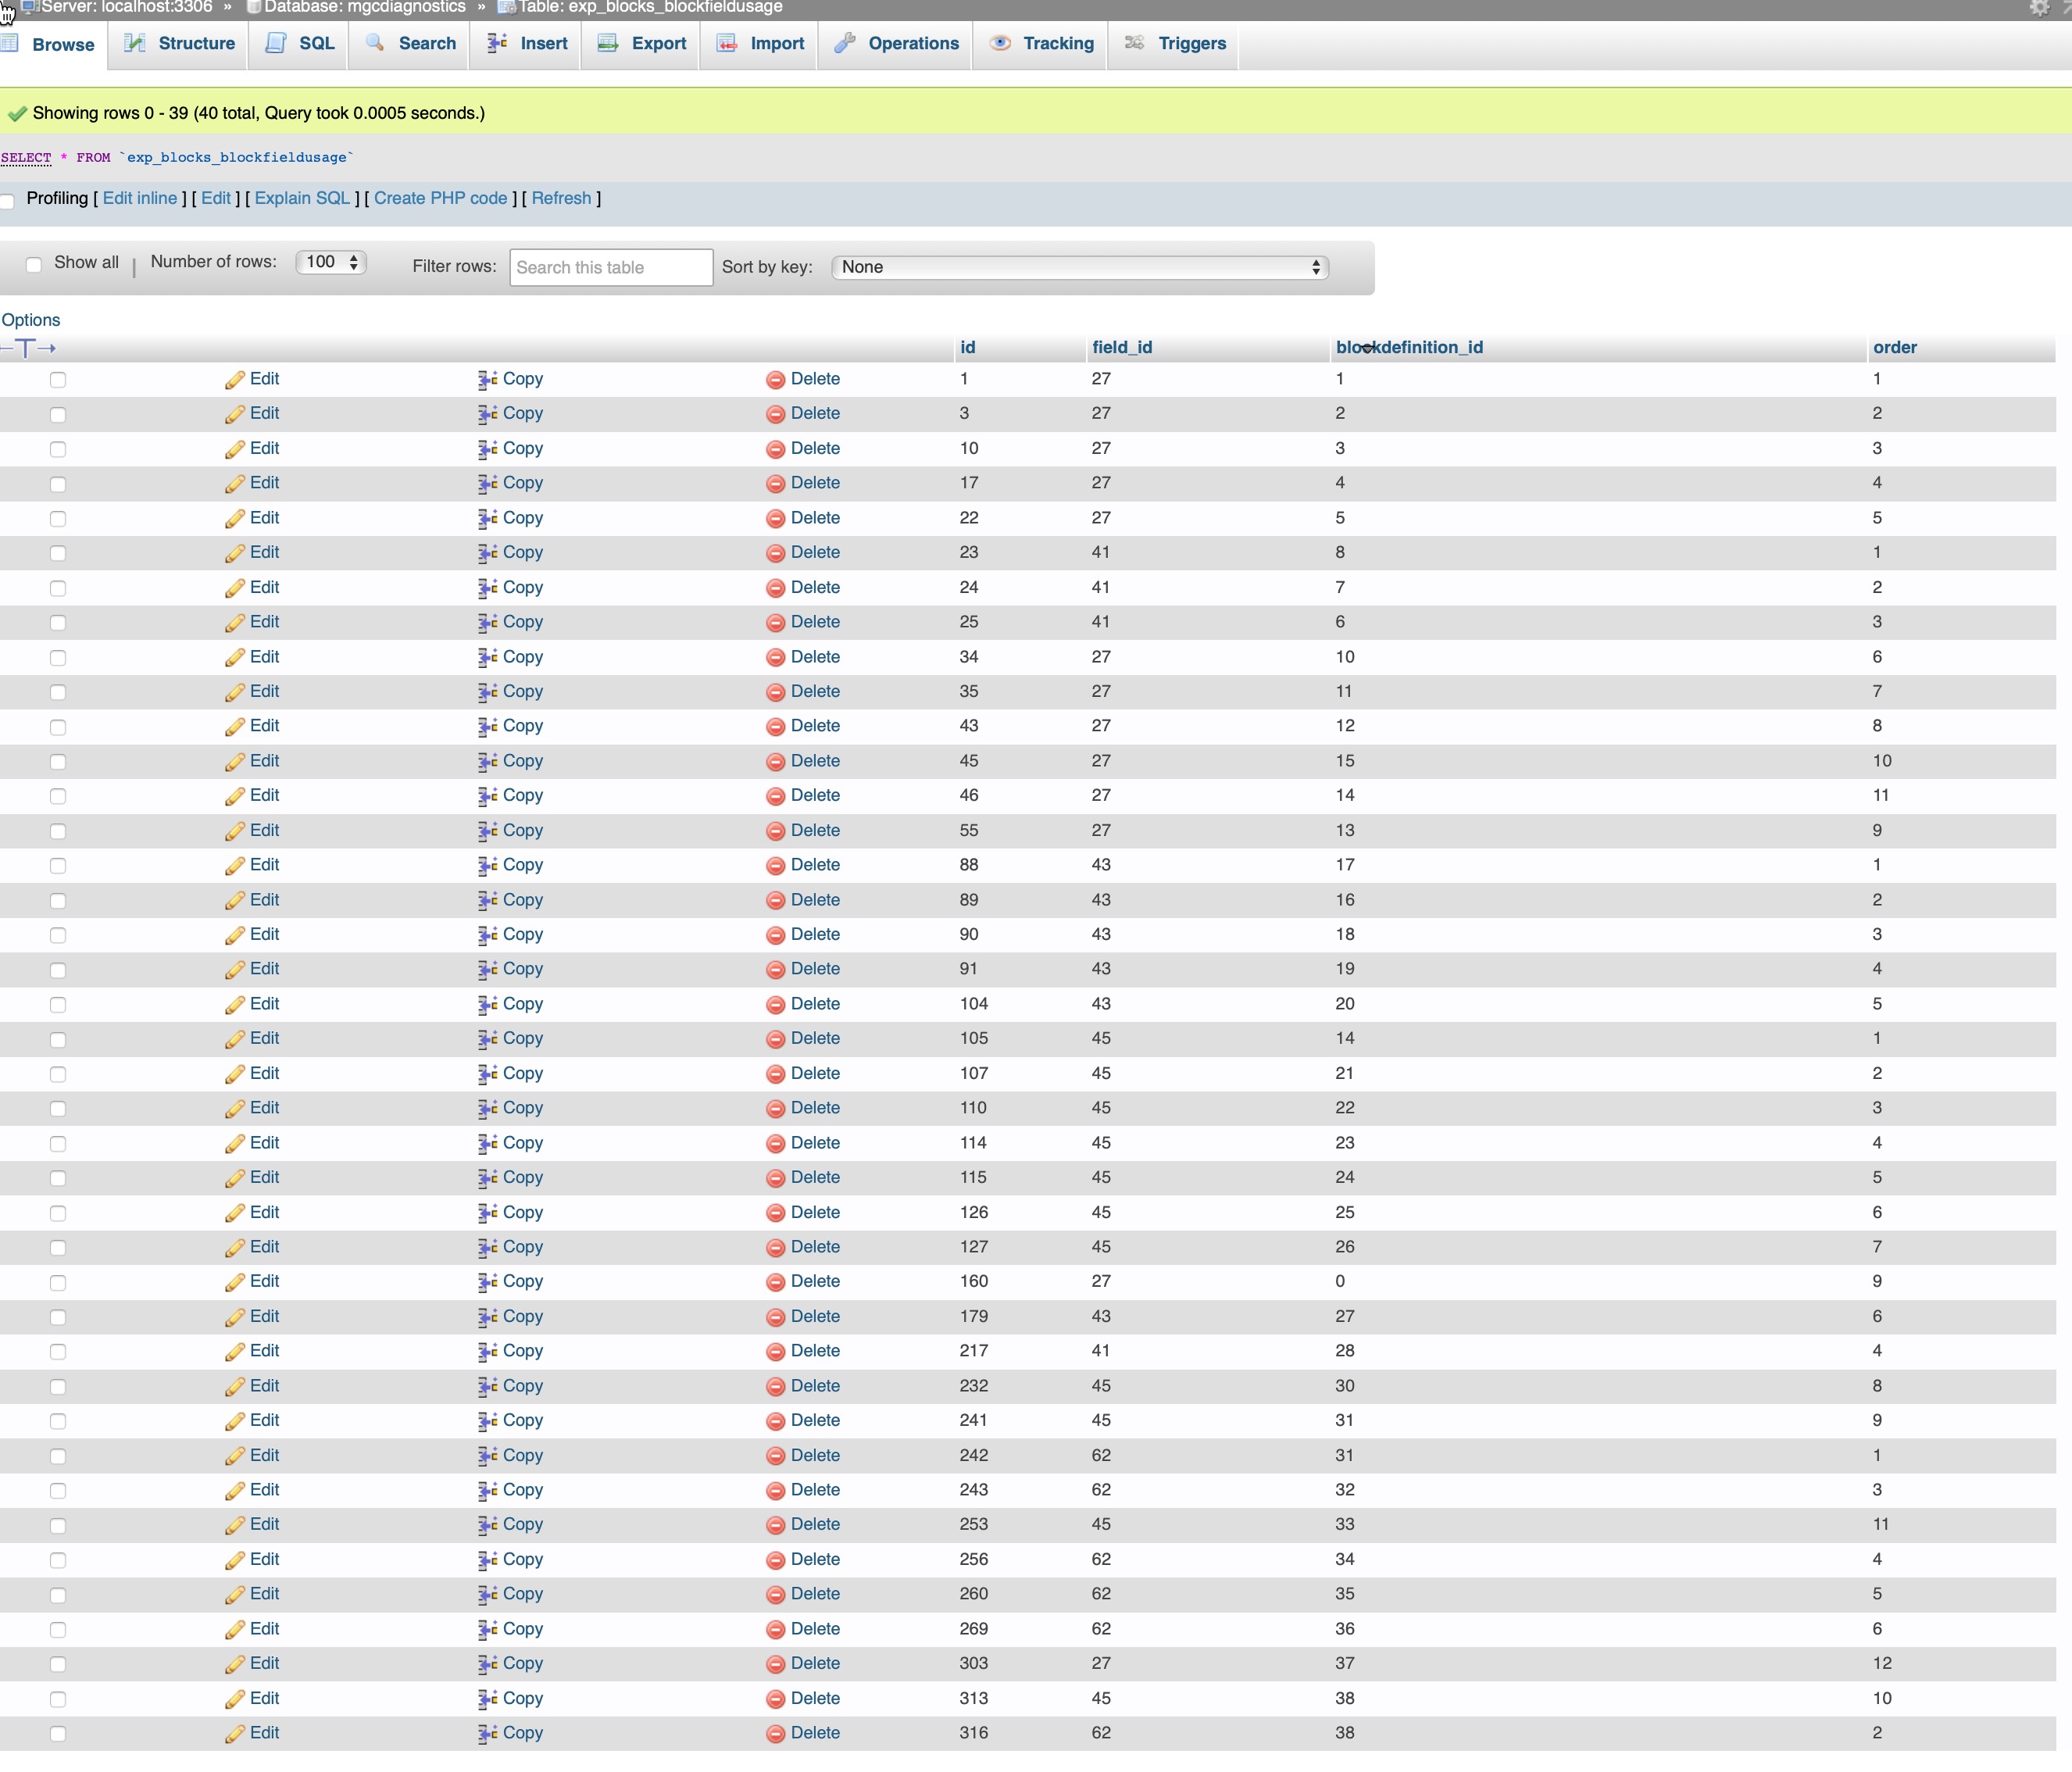Select the checkbox for row id 232

tap(58, 1387)
